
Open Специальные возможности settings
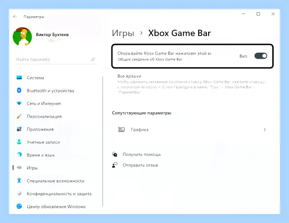(x=56, y=181)
